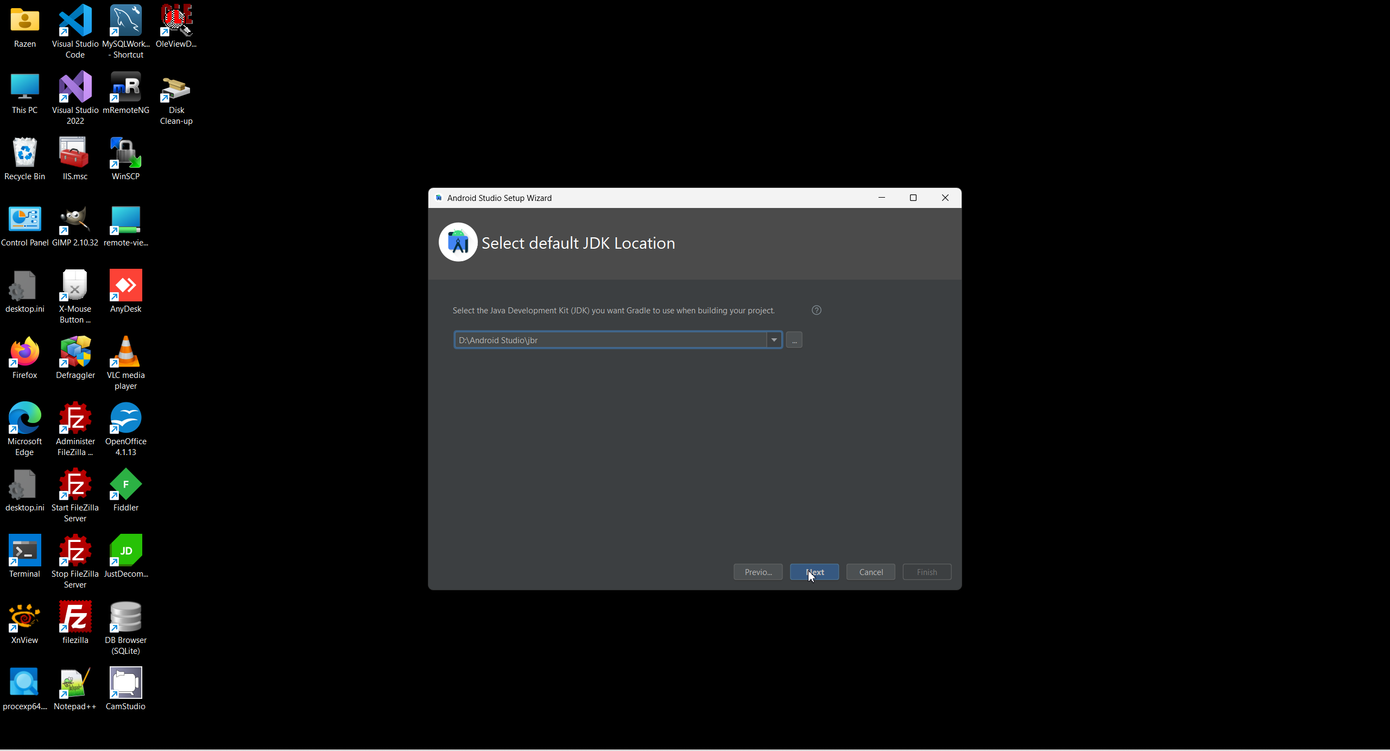This screenshot has height=751, width=1390.
Task: Select the GIMP 2.10.32 desktop icon
Action: click(75, 220)
